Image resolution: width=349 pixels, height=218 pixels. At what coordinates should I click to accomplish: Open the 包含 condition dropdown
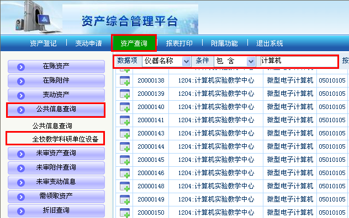(235, 61)
